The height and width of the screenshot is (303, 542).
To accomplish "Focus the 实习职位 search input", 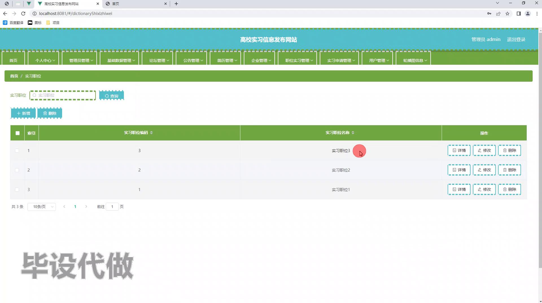I will tap(63, 95).
